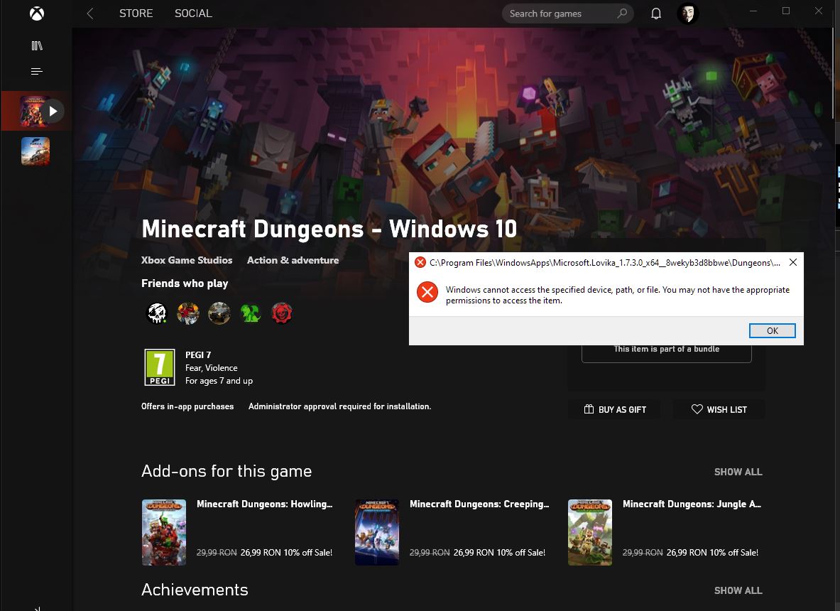The width and height of the screenshot is (840, 611).
Task: Open Creeping Winter add-on thumbnail
Action: pyautogui.click(x=377, y=532)
